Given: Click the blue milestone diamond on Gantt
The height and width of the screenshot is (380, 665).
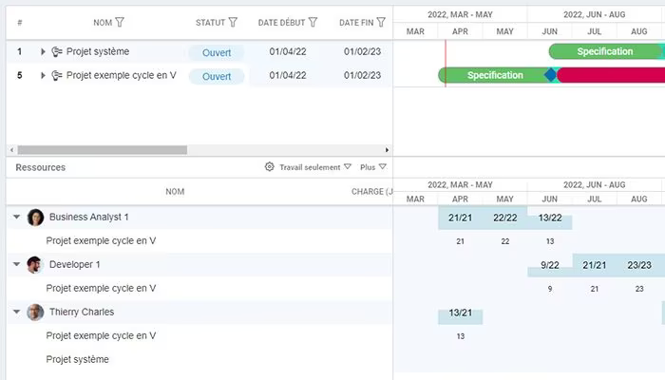Looking at the screenshot, I should click(550, 75).
